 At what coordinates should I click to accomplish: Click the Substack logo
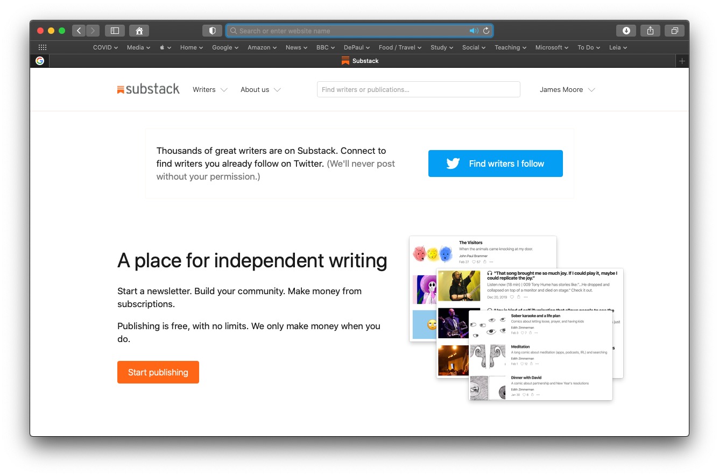[149, 89]
